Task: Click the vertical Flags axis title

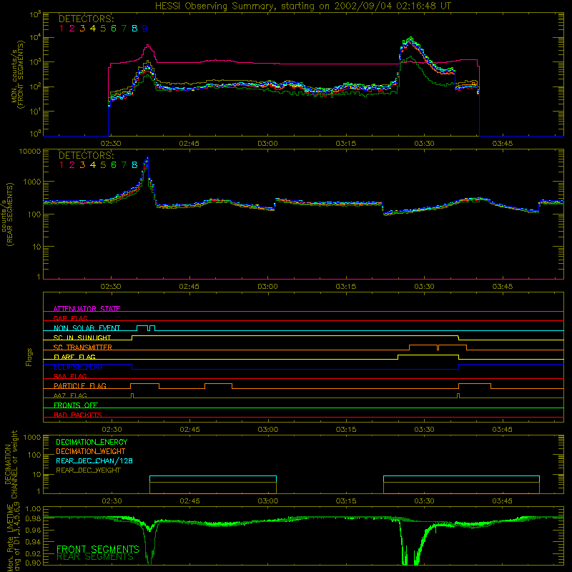Action: pyautogui.click(x=29, y=357)
